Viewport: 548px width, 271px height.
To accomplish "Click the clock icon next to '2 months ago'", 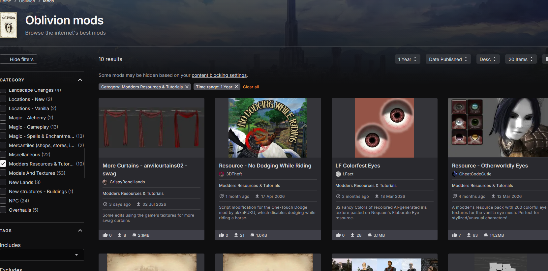I will click(x=338, y=196).
